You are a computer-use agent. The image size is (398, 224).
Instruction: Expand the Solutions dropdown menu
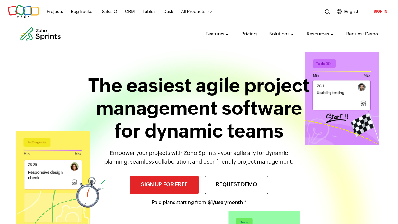pos(281,34)
